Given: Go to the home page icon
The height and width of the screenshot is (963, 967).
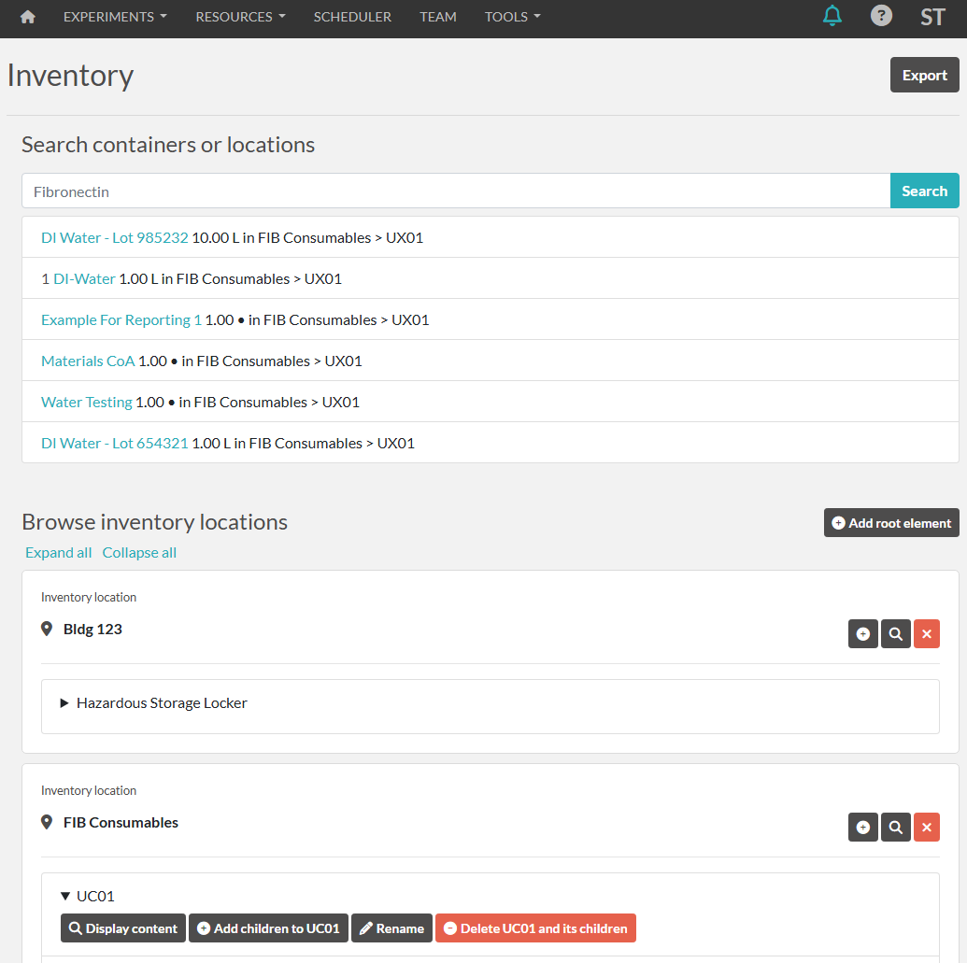Looking at the screenshot, I should pos(28,17).
